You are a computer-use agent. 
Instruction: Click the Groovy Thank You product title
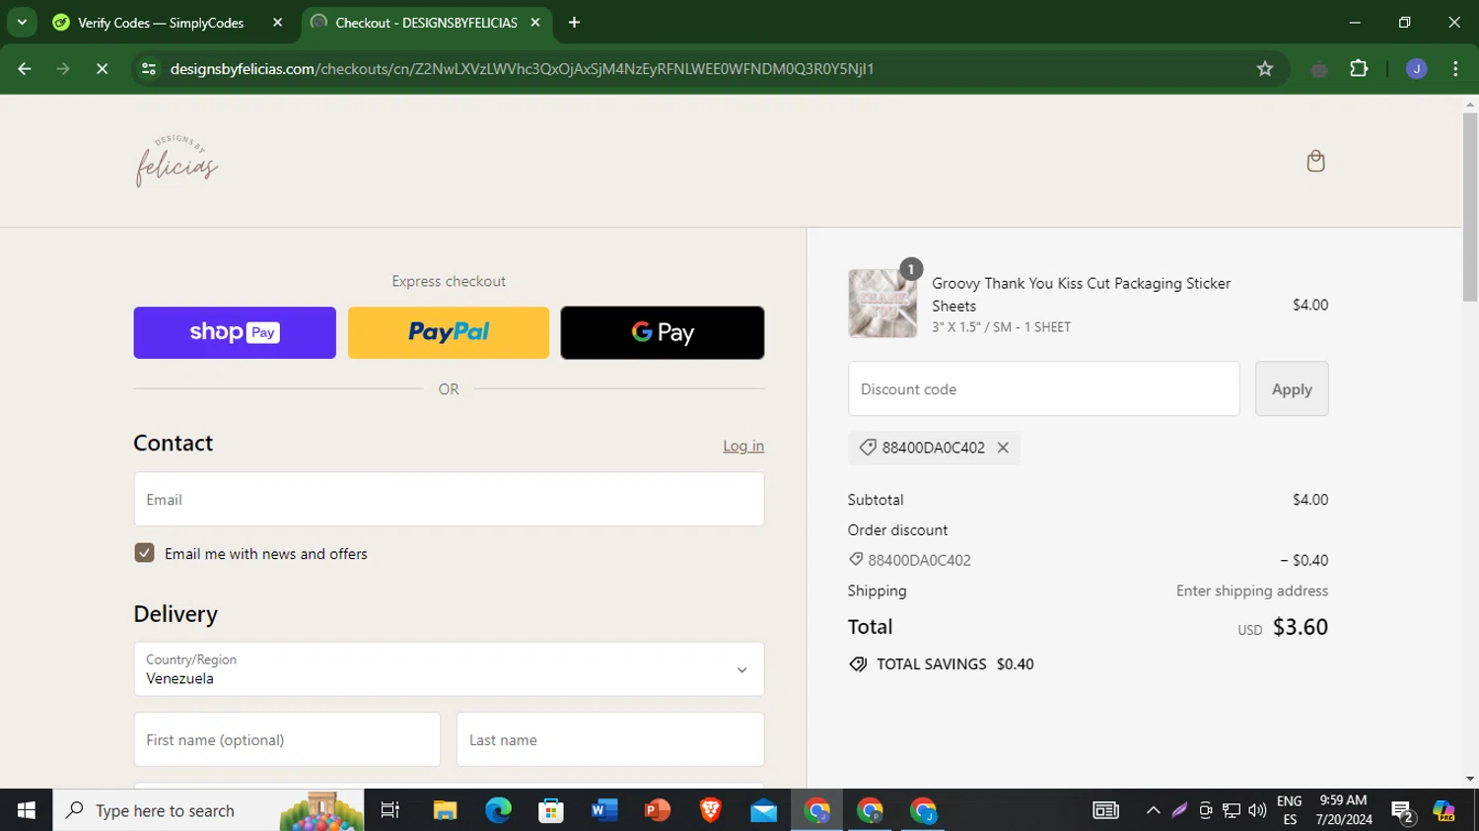[x=1081, y=294]
